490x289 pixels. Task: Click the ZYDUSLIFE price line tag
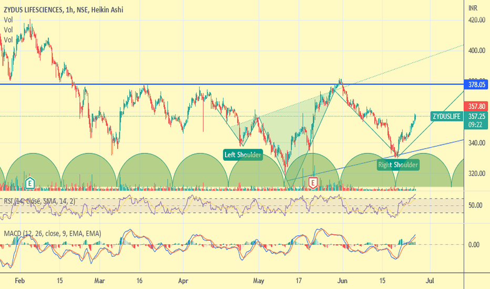click(x=446, y=117)
